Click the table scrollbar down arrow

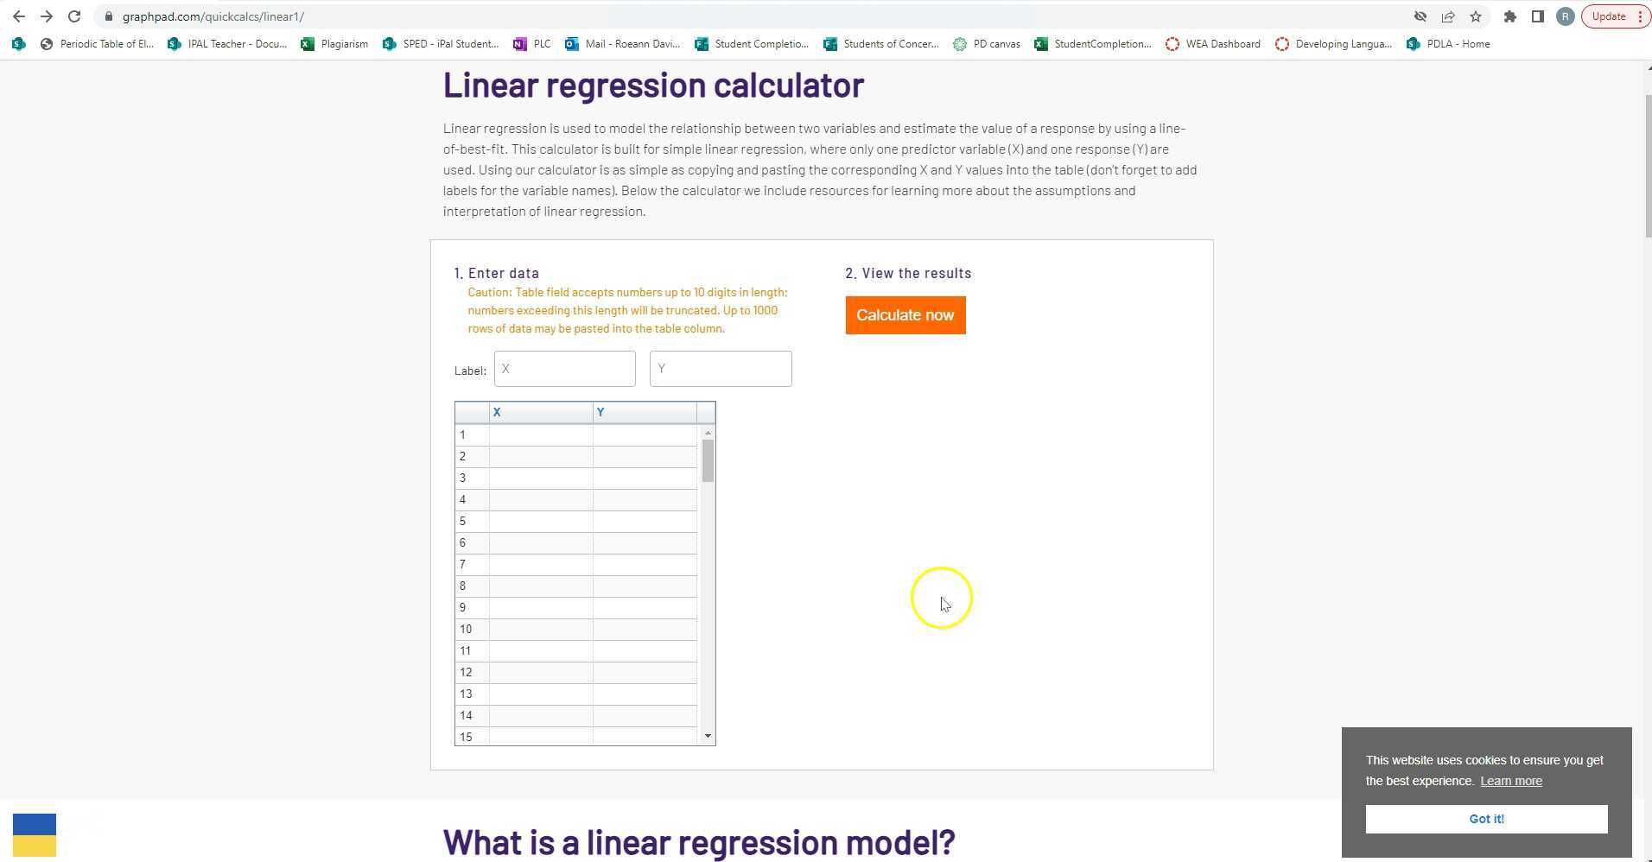pos(708,735)
